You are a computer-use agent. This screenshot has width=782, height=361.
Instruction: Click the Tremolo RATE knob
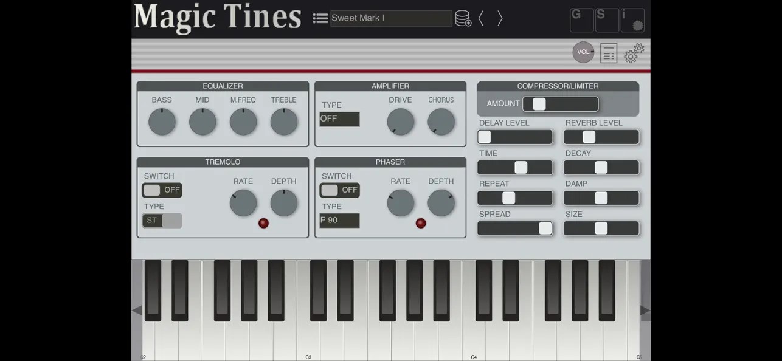[x=243, y=203]
